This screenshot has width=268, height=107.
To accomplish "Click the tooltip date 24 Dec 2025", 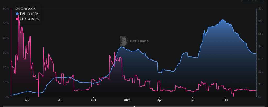I will 26,9.
